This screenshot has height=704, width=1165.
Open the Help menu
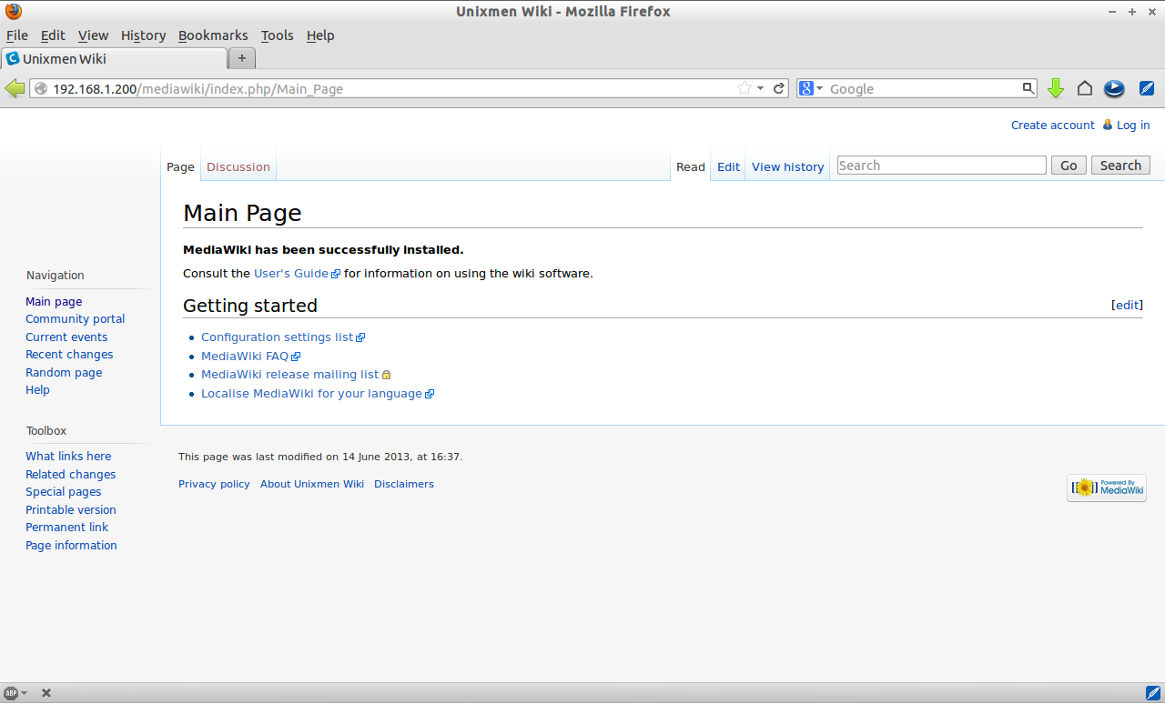point(320,35)
